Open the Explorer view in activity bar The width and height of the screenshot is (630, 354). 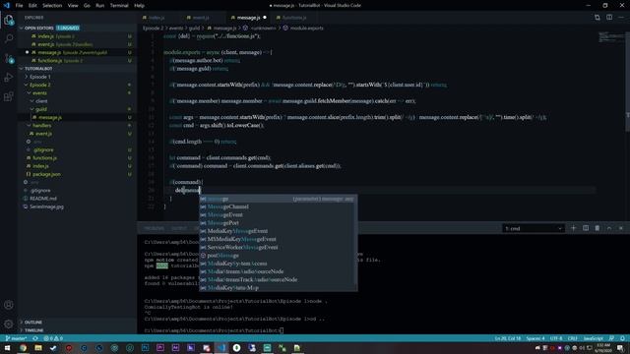pyautogui.click(x=9, y=20)
